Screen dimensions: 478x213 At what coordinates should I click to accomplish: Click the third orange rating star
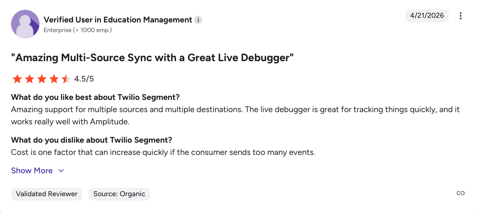[42, 79]
